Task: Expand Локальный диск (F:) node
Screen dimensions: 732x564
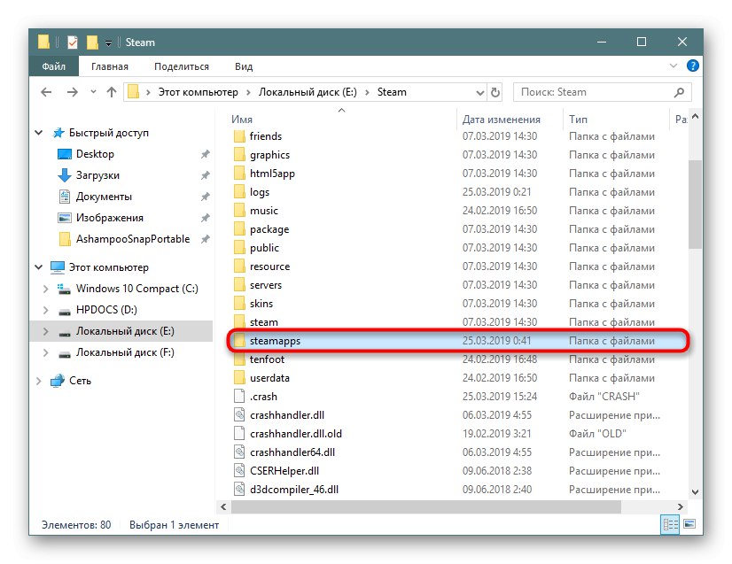Action: pyautogui.click(x=46, y=352)
